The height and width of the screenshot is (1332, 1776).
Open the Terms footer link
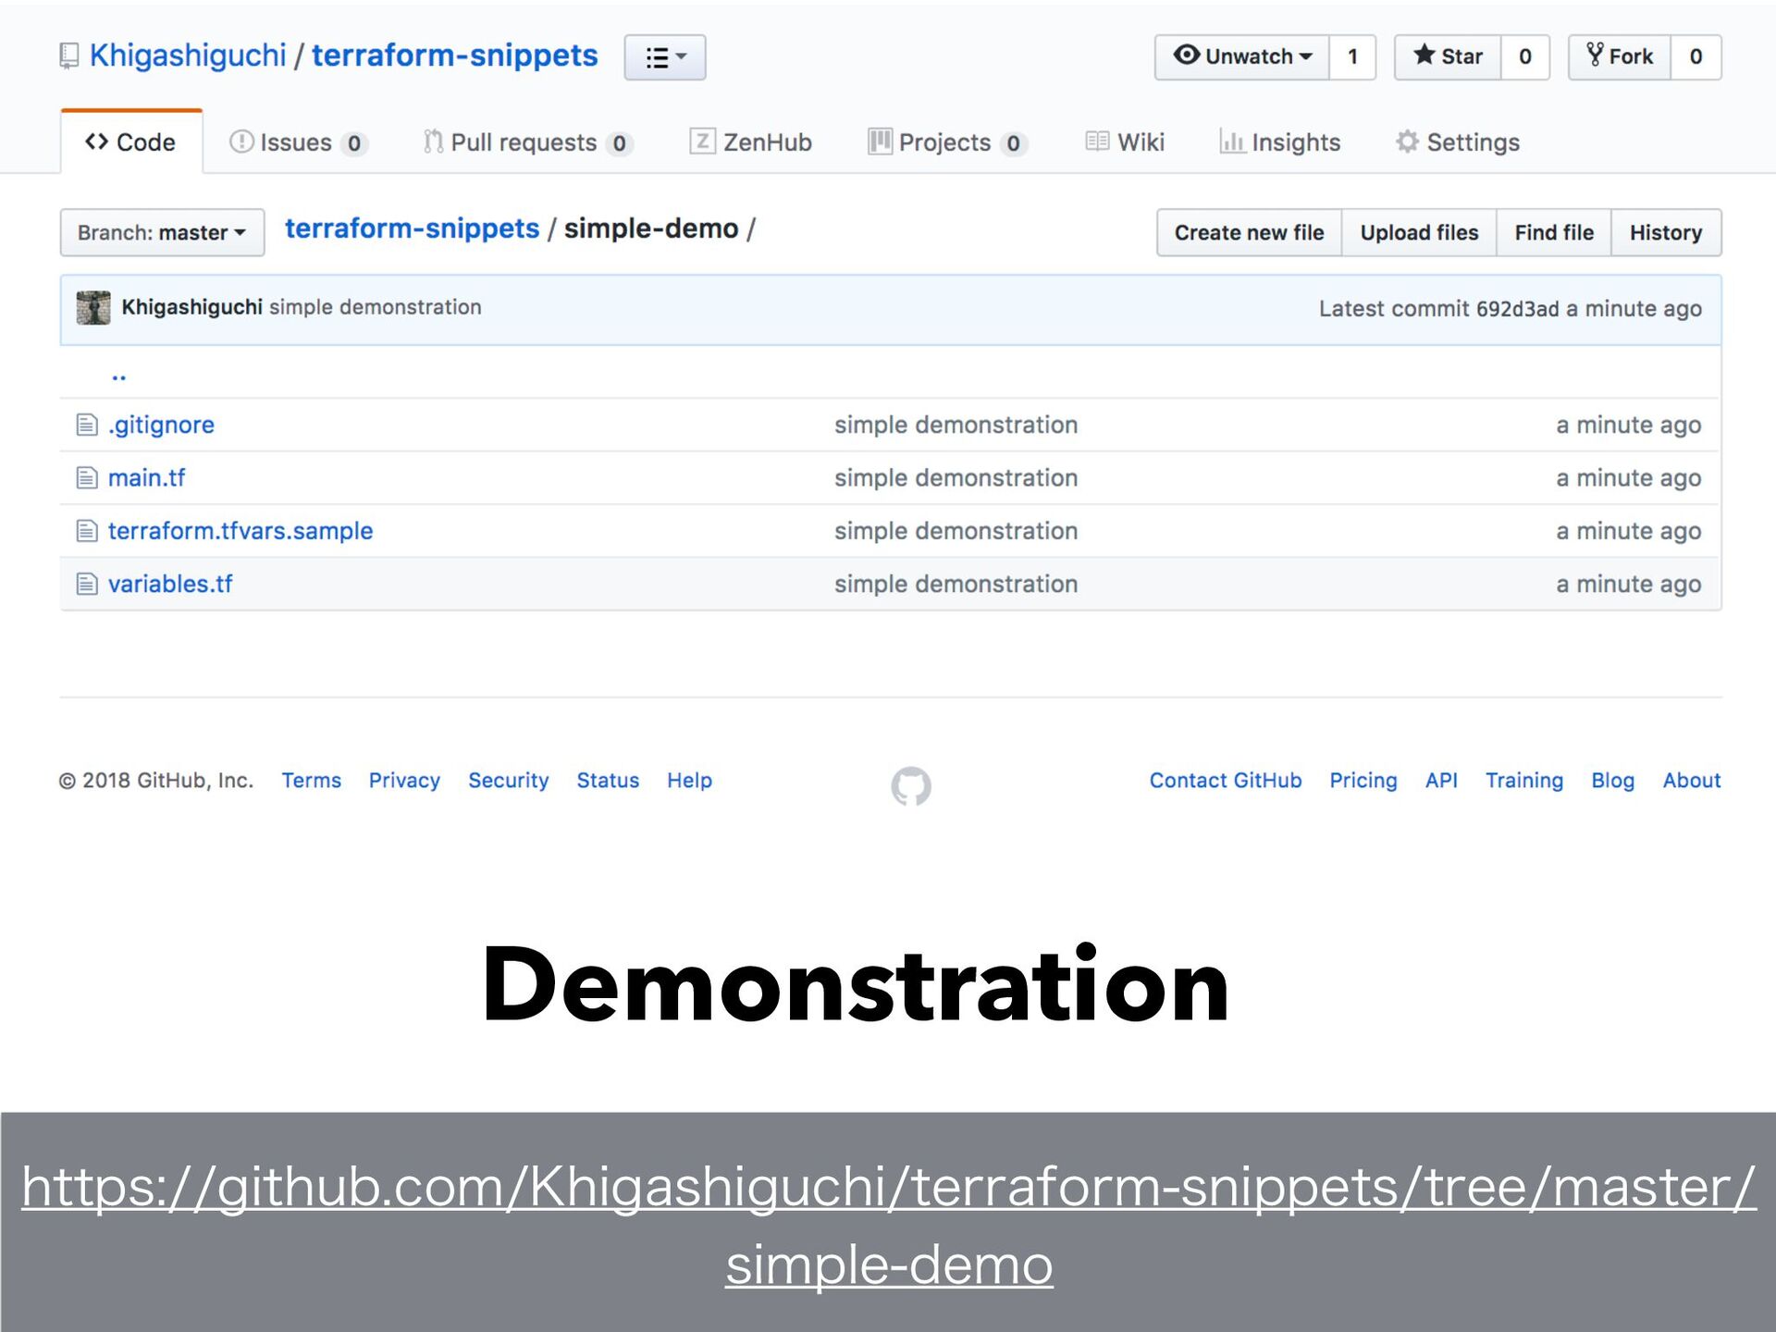pos(311,781)
